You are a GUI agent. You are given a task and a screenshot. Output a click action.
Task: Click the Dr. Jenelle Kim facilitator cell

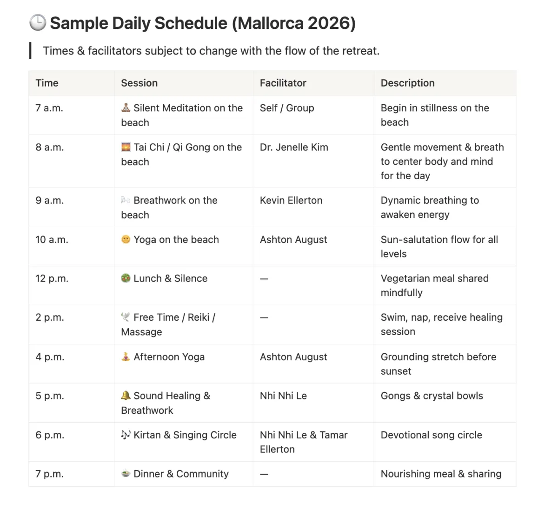point(294,147)
